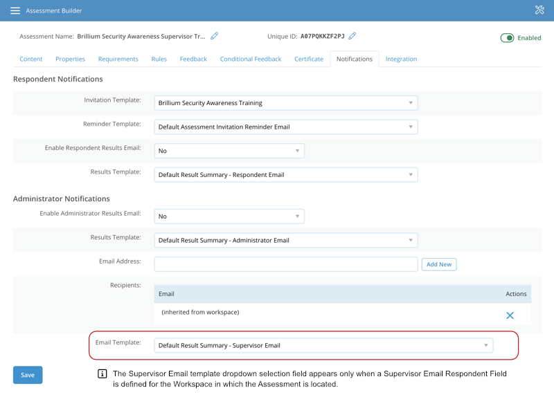Click the truncated Assessment Name text
This screenshot has height=397, width=554.
141,37
